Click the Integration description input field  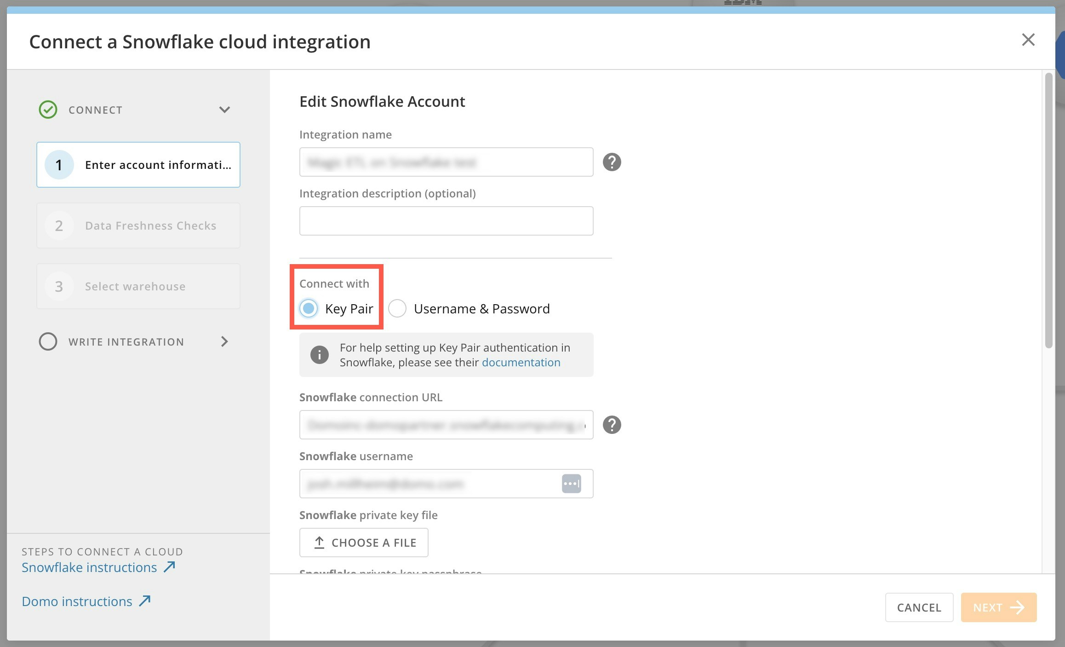click(x=446, y=221)
